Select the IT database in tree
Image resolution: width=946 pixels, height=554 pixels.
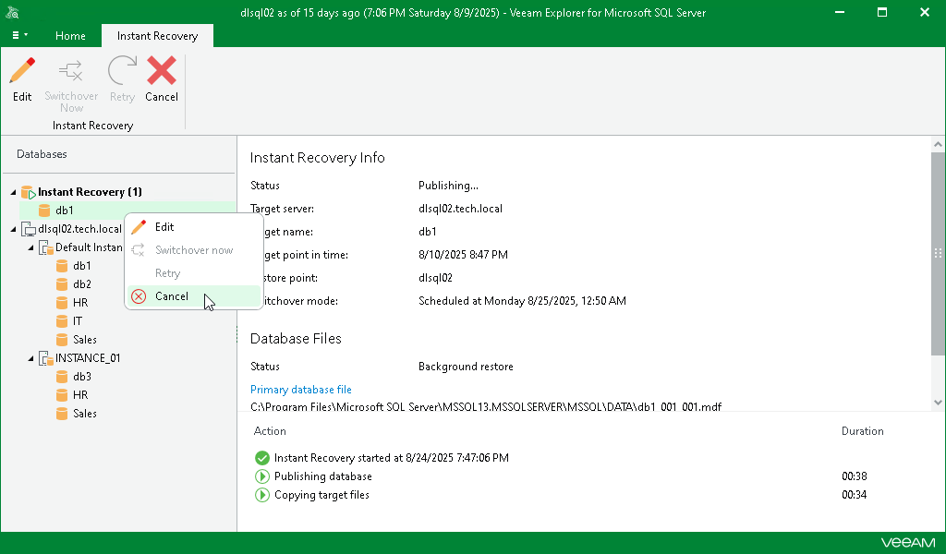point(78,321)
